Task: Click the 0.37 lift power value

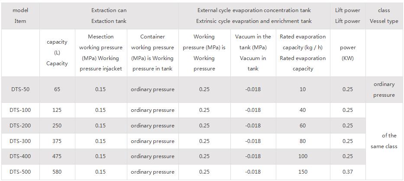Action: click(348, 172)
